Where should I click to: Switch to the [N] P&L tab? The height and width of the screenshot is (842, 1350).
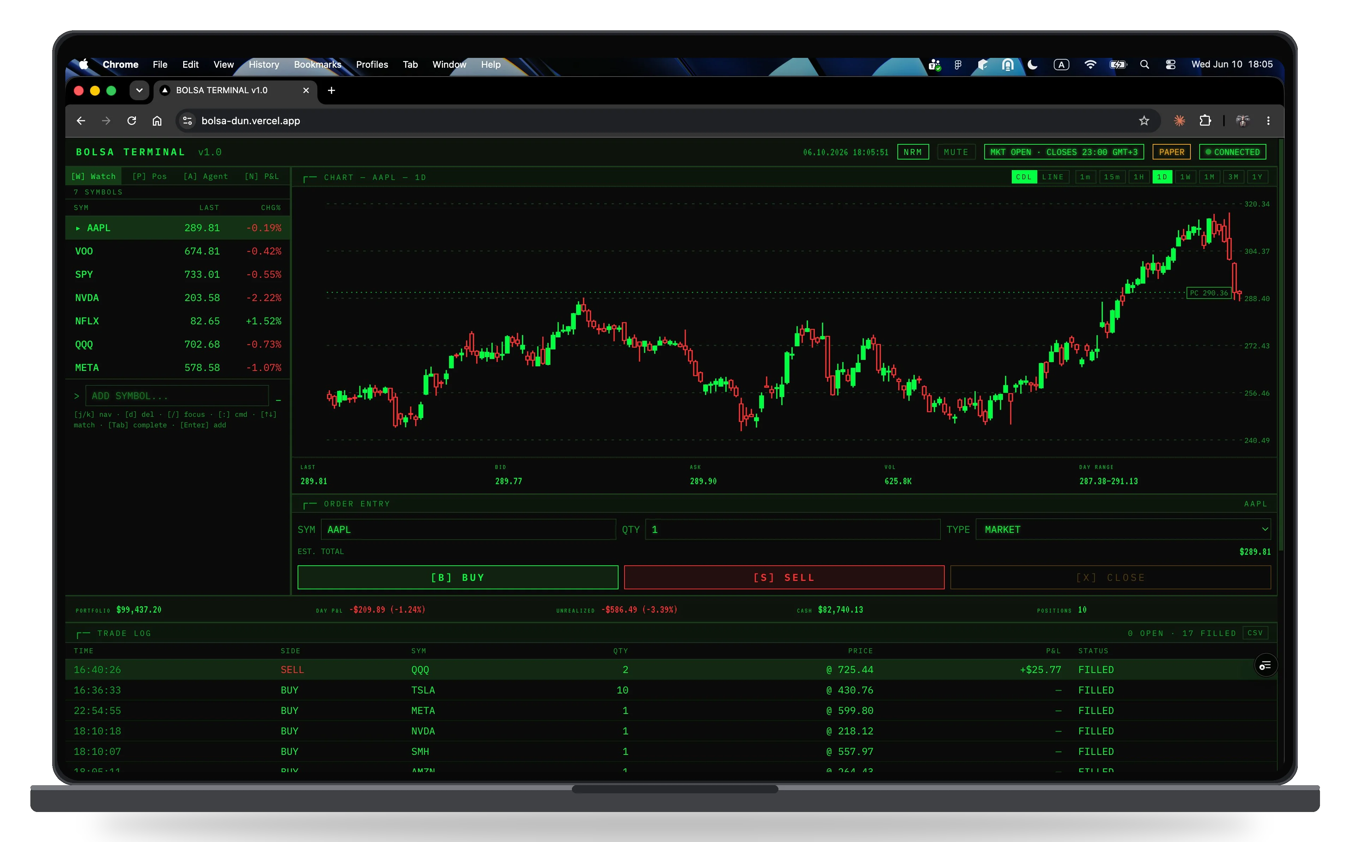262,176
